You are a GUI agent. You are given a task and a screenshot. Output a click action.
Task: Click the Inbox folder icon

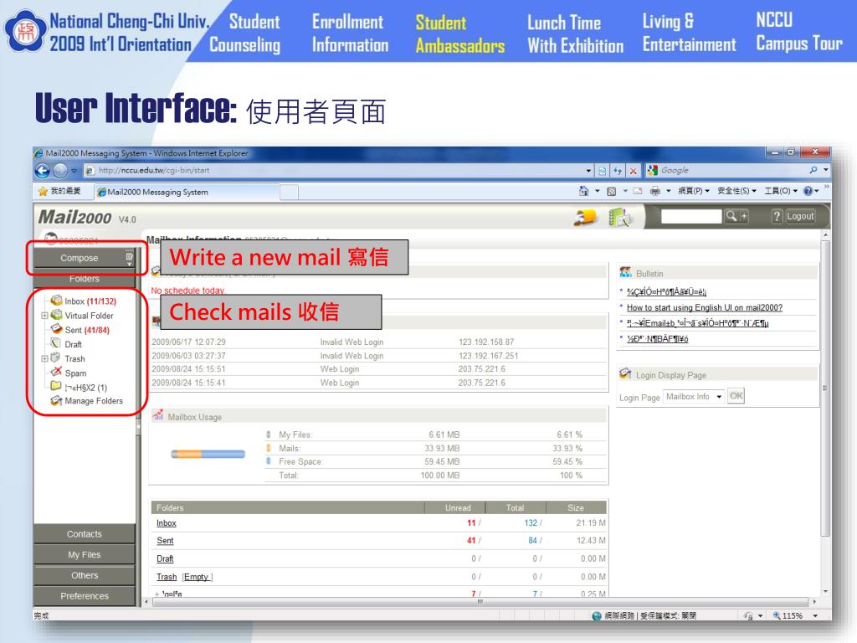pyautogui.click(x=56, y=301)
